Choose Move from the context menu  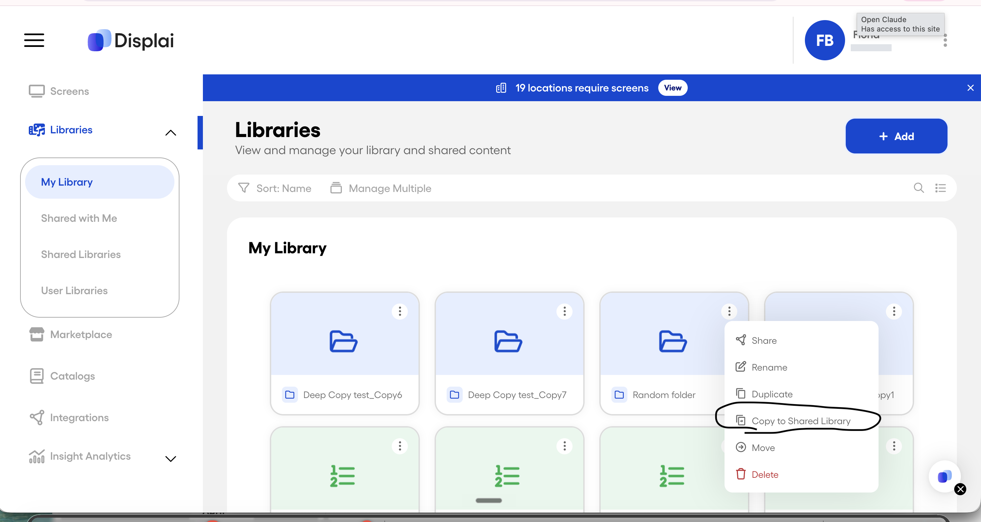click(x=801, y=448)
